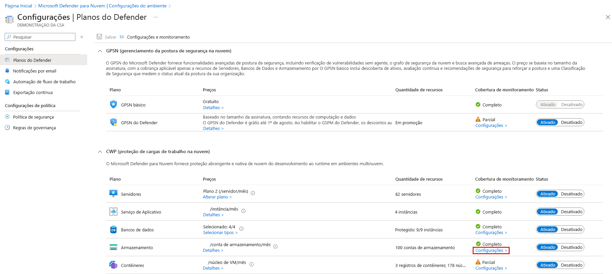Image resolution: width=612 pixels, height=274 pixels.
Task: Click the Pesquisar search field
Action: (x=40, y=37)
